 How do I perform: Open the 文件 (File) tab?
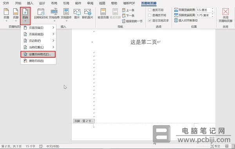click(6, 3)
